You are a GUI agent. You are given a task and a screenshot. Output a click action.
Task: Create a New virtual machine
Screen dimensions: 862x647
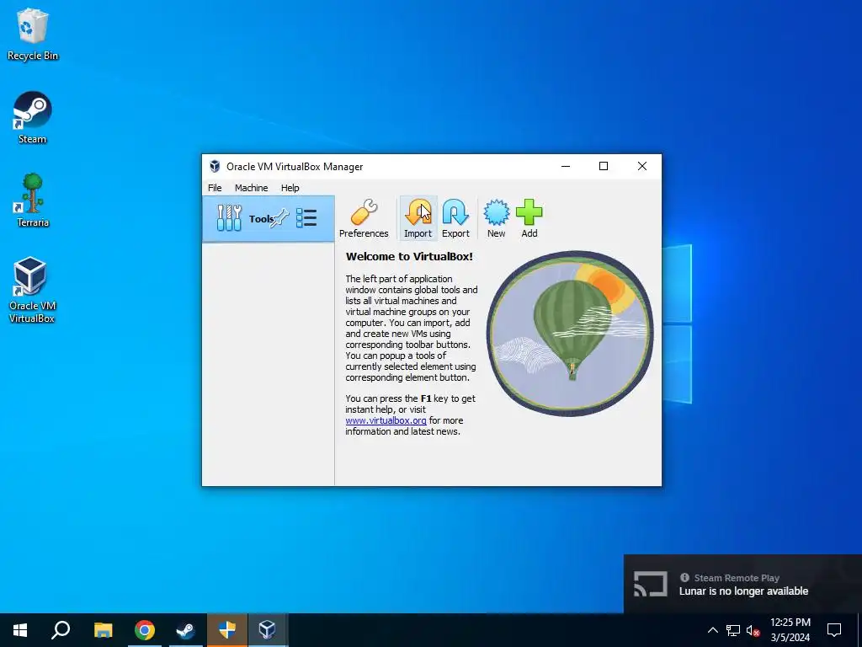(496, 218)
